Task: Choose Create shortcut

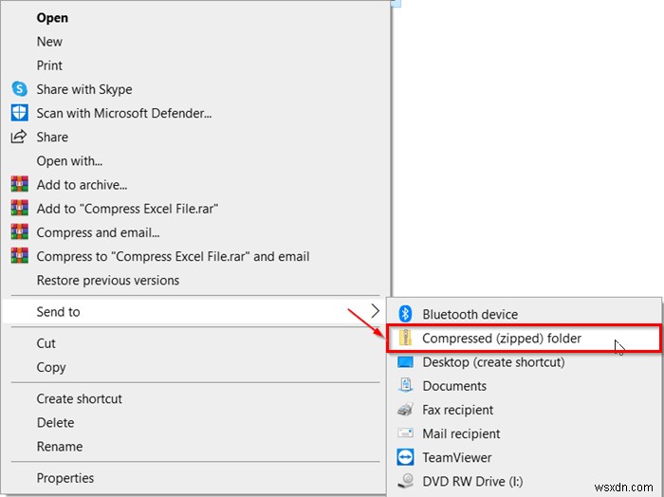Action: [196, 398]
